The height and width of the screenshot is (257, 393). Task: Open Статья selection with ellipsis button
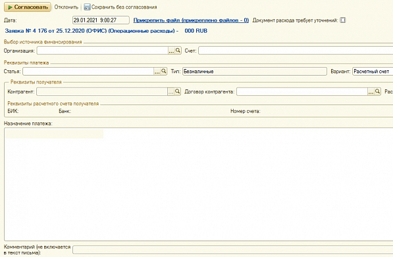157,72
